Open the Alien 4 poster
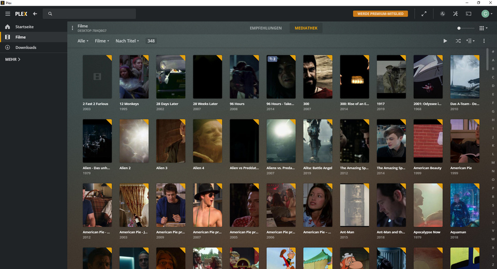The image size is (497, 269). tap(207, 141)
